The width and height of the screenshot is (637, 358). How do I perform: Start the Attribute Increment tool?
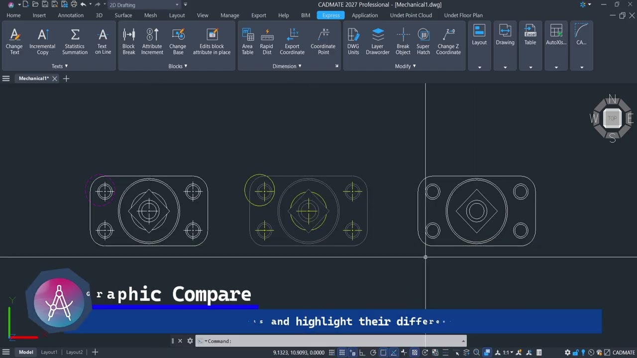pyautogui.click(x=152, y=41)
